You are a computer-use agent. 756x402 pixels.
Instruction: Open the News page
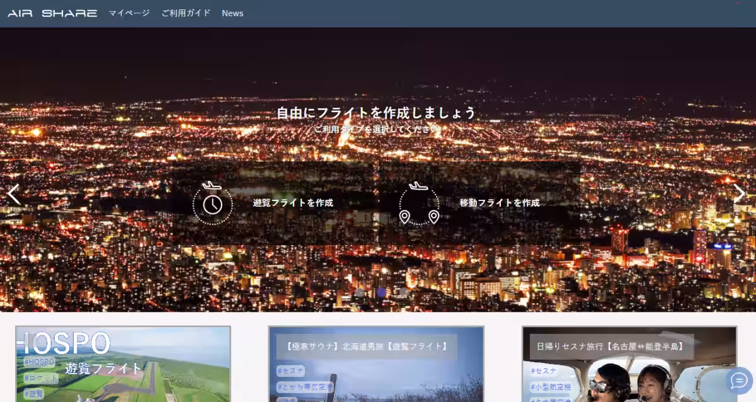pos(232,13)
